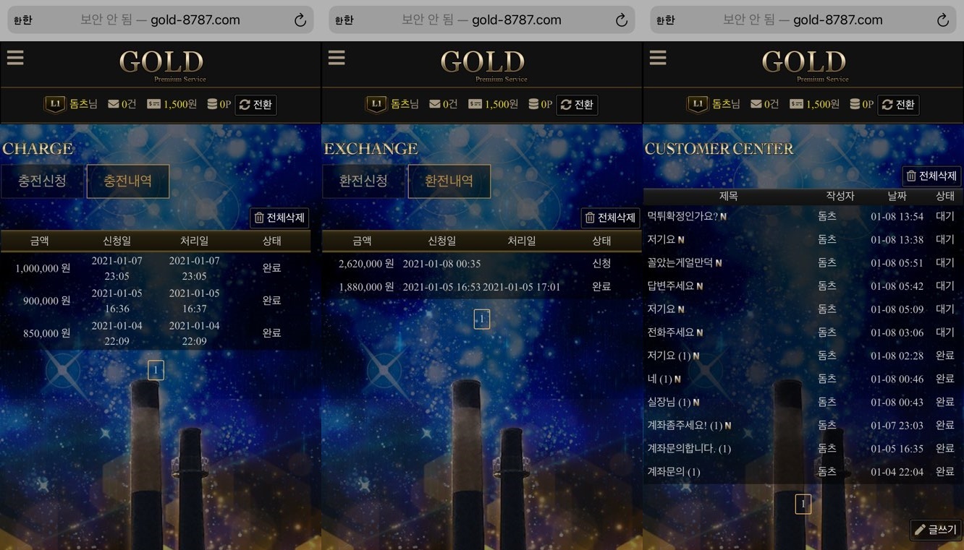
Task: Click 전환 convert button on CHARGE screen
Action: [x=256, y=105]
